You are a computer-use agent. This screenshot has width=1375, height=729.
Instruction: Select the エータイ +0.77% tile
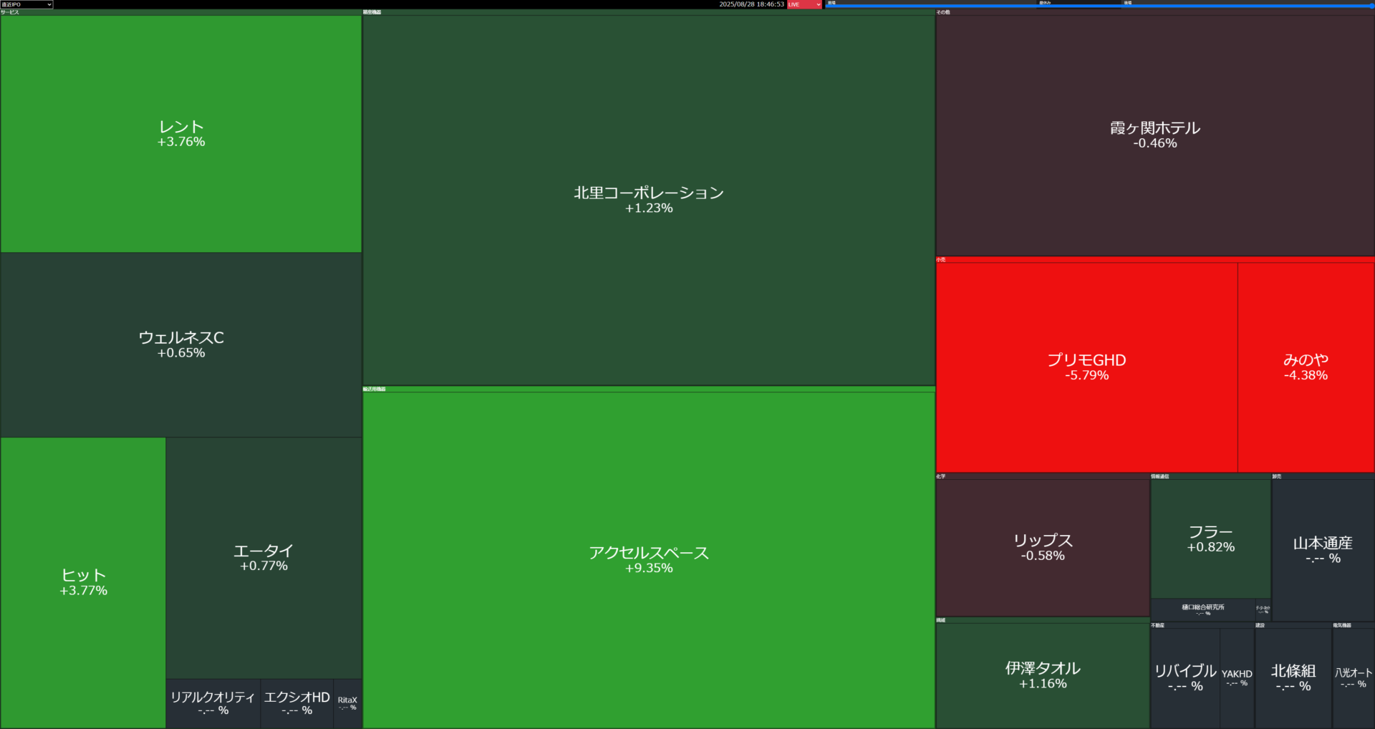click(264, 558)
